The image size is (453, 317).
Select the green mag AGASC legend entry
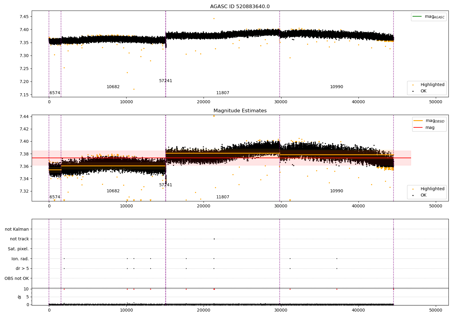tap(429, 17)
